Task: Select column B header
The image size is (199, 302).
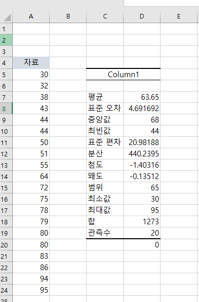Action: pyautogui.click(x=68, y=16)
